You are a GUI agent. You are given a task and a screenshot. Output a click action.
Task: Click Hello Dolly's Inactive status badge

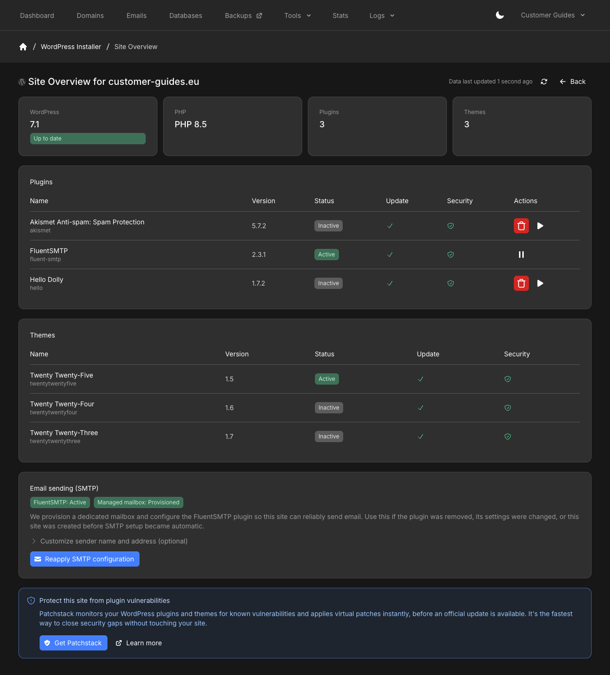pos(329,283)
